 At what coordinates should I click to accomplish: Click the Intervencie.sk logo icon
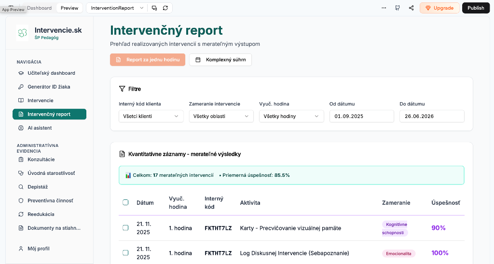22,33
